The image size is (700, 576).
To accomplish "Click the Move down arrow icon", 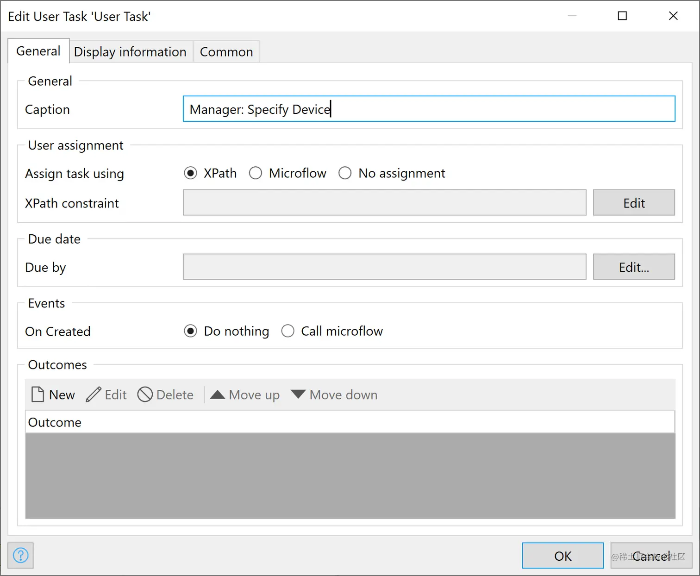I will point(298,394).
